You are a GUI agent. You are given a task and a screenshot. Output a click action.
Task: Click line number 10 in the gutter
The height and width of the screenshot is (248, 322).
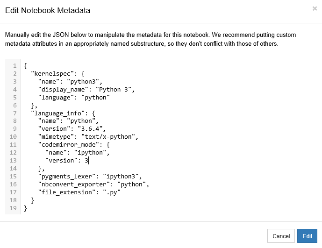pos(14,137)
